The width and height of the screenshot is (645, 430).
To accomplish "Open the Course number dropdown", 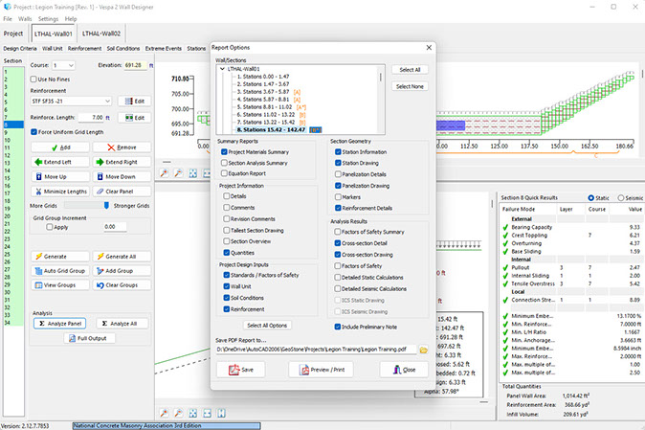I will tap(67, 65).
